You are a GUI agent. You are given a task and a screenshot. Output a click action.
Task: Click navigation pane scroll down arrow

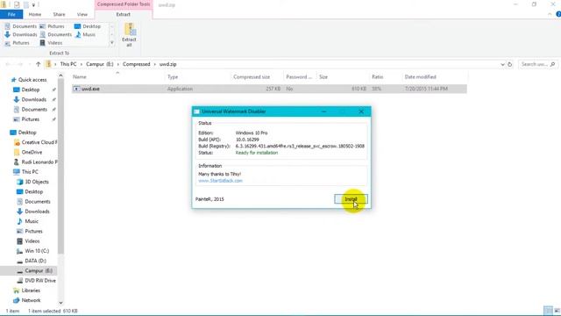tap(60, 303)
